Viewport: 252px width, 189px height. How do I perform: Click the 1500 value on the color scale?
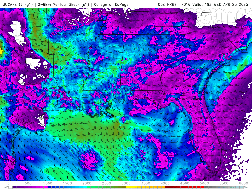click(x=67, y=183)
